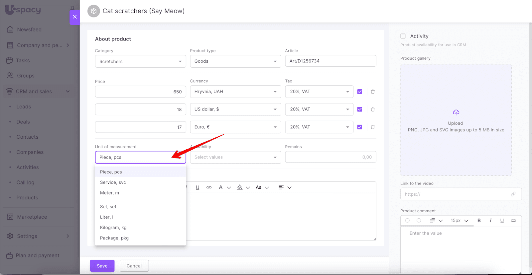Apply italic in Product comment toolbar
This screenshot has width=532, height=275.
click(x=490, y=221)
